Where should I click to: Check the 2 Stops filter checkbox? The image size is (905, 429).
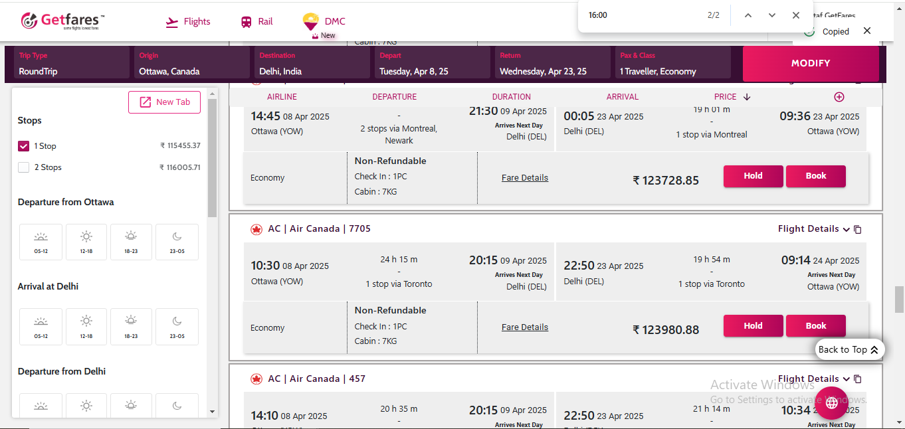click(x=24, y=167)
